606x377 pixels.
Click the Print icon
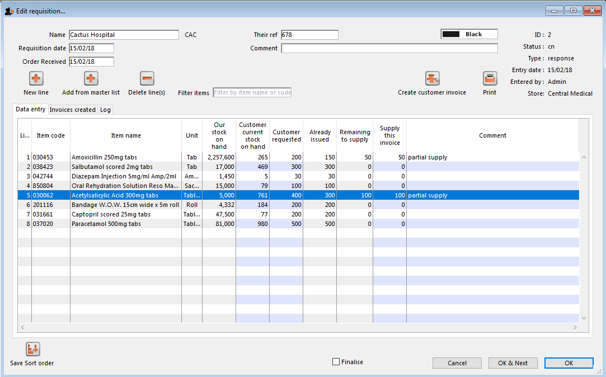point(490,78)
